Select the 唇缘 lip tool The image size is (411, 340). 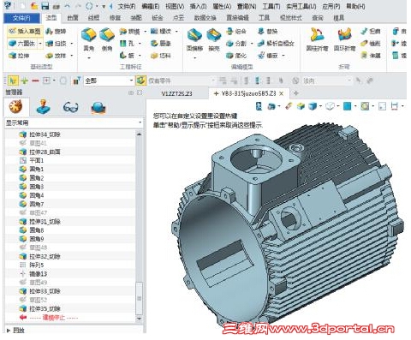tap(160, 44)
